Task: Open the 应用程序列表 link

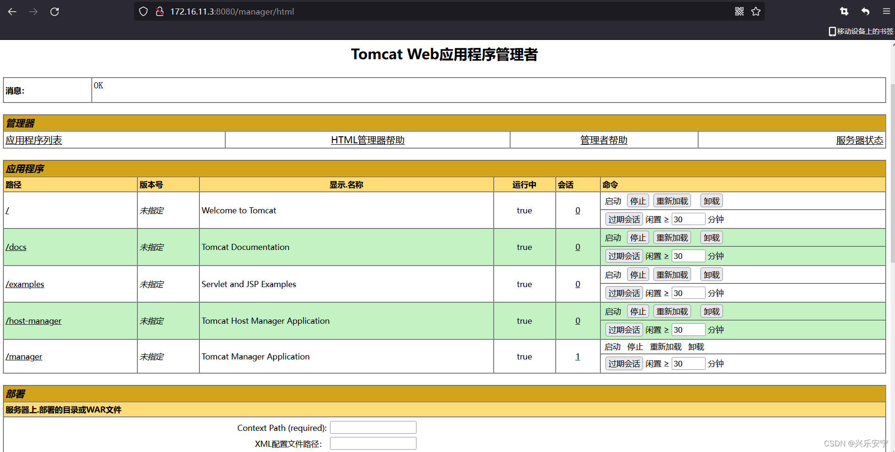Action: [x=34, y=140]
